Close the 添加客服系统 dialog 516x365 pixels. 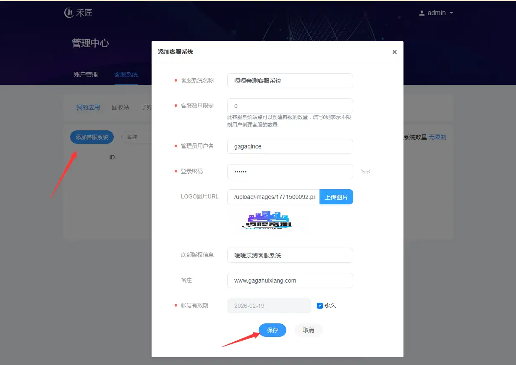[x=394, y=52]
